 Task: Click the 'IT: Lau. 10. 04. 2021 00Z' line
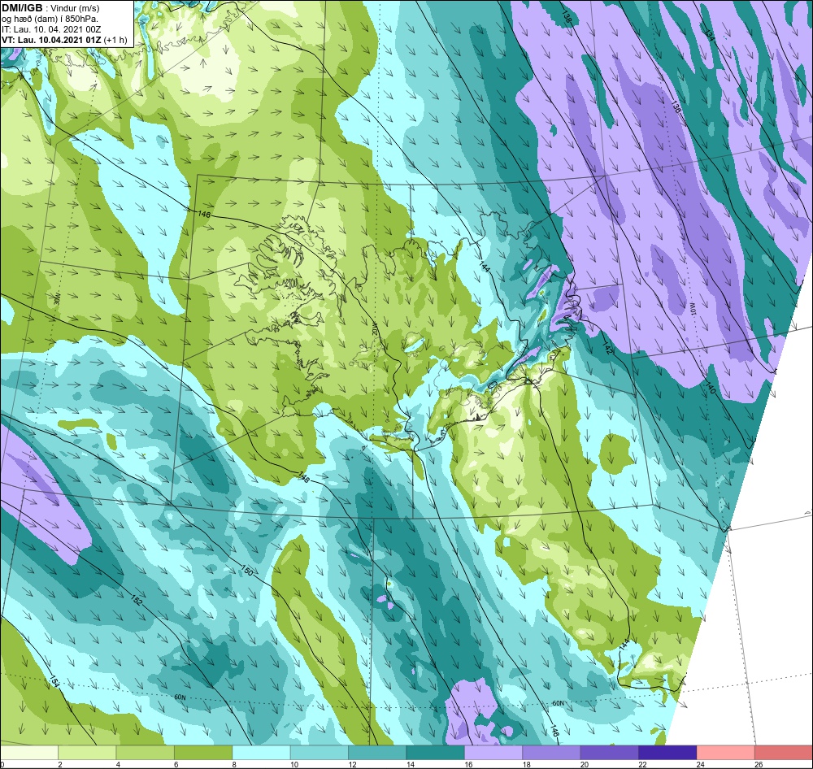50,29
